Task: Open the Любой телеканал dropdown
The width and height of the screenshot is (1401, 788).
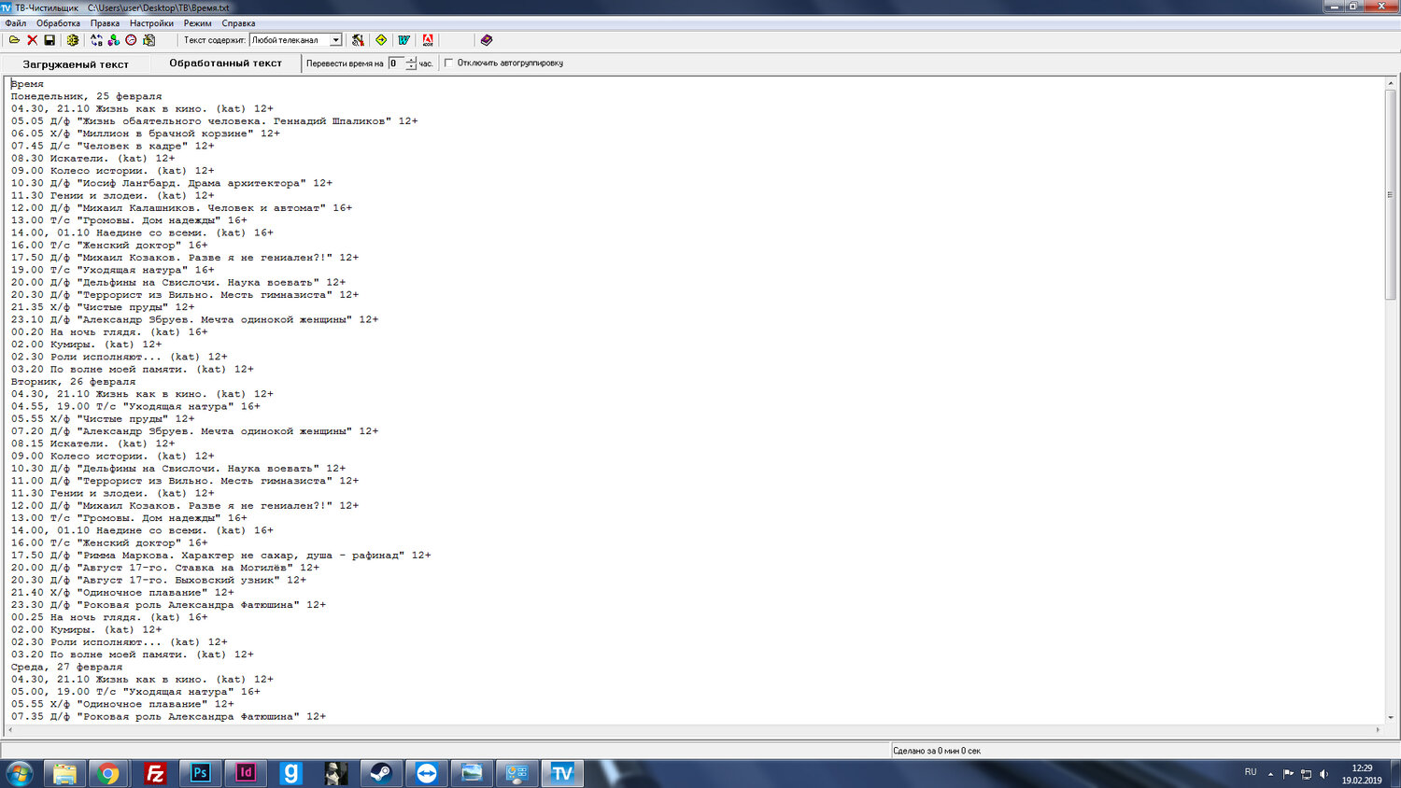Action: point(335,40)
